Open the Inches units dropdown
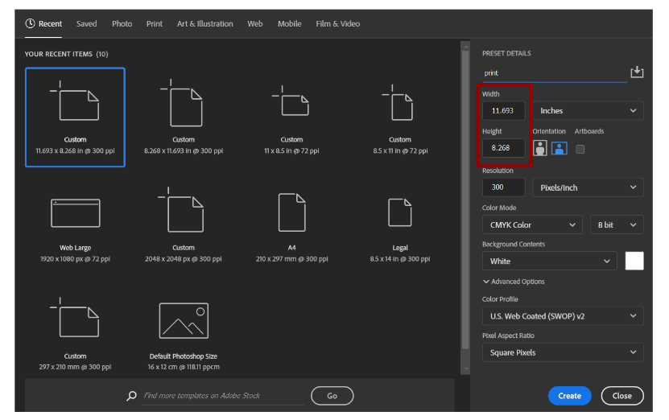The height and width of the screenshot is (420, 669). [x=588, y=111]
